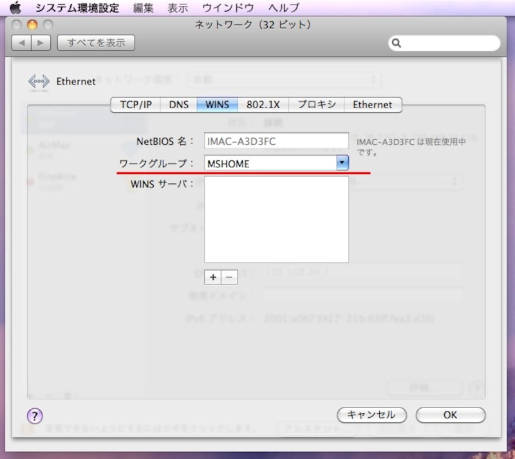
Task: Remove a WINS server with the minus button
Action: click(230, 277)
